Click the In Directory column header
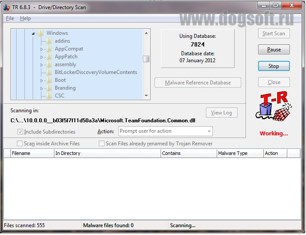 (x=108, y=153)
